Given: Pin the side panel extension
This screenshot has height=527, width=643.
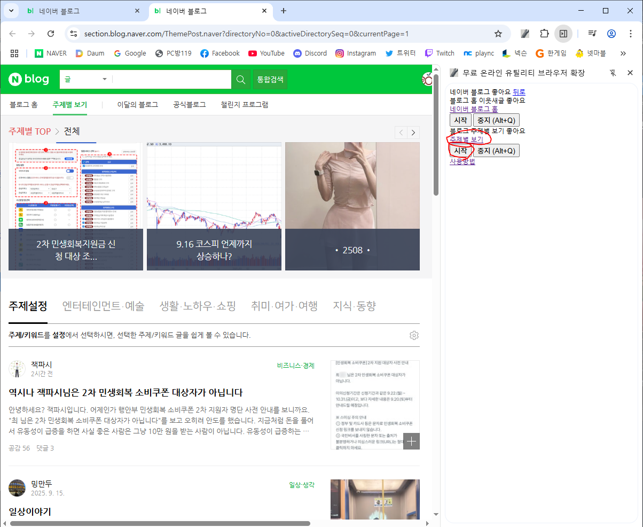Looking at the screenshot, I should coord(613,73).
